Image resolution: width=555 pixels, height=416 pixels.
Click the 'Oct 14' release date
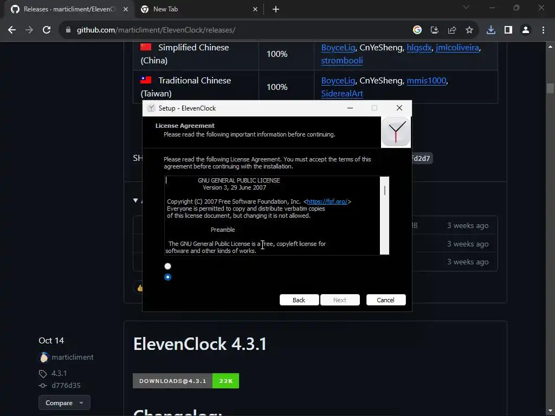coord(51,341)
